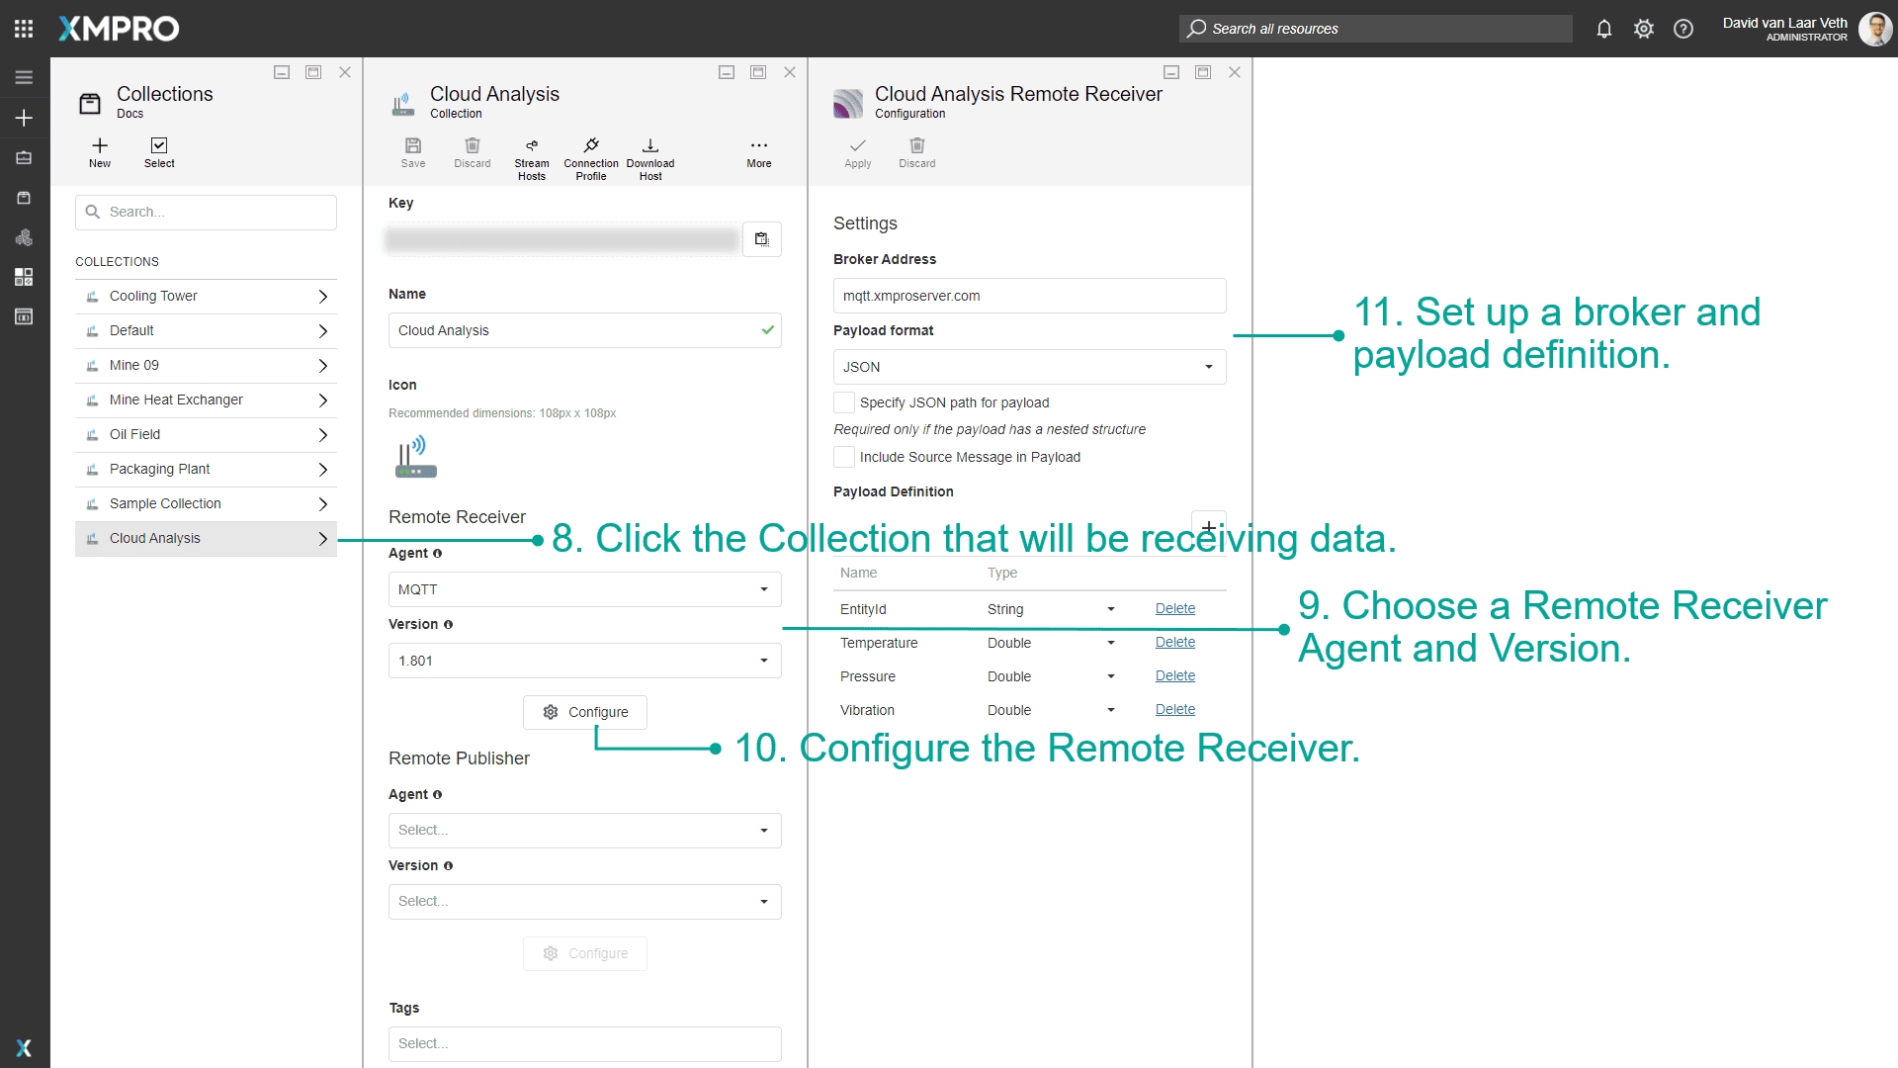Click the Broker Address input field

1029,296
